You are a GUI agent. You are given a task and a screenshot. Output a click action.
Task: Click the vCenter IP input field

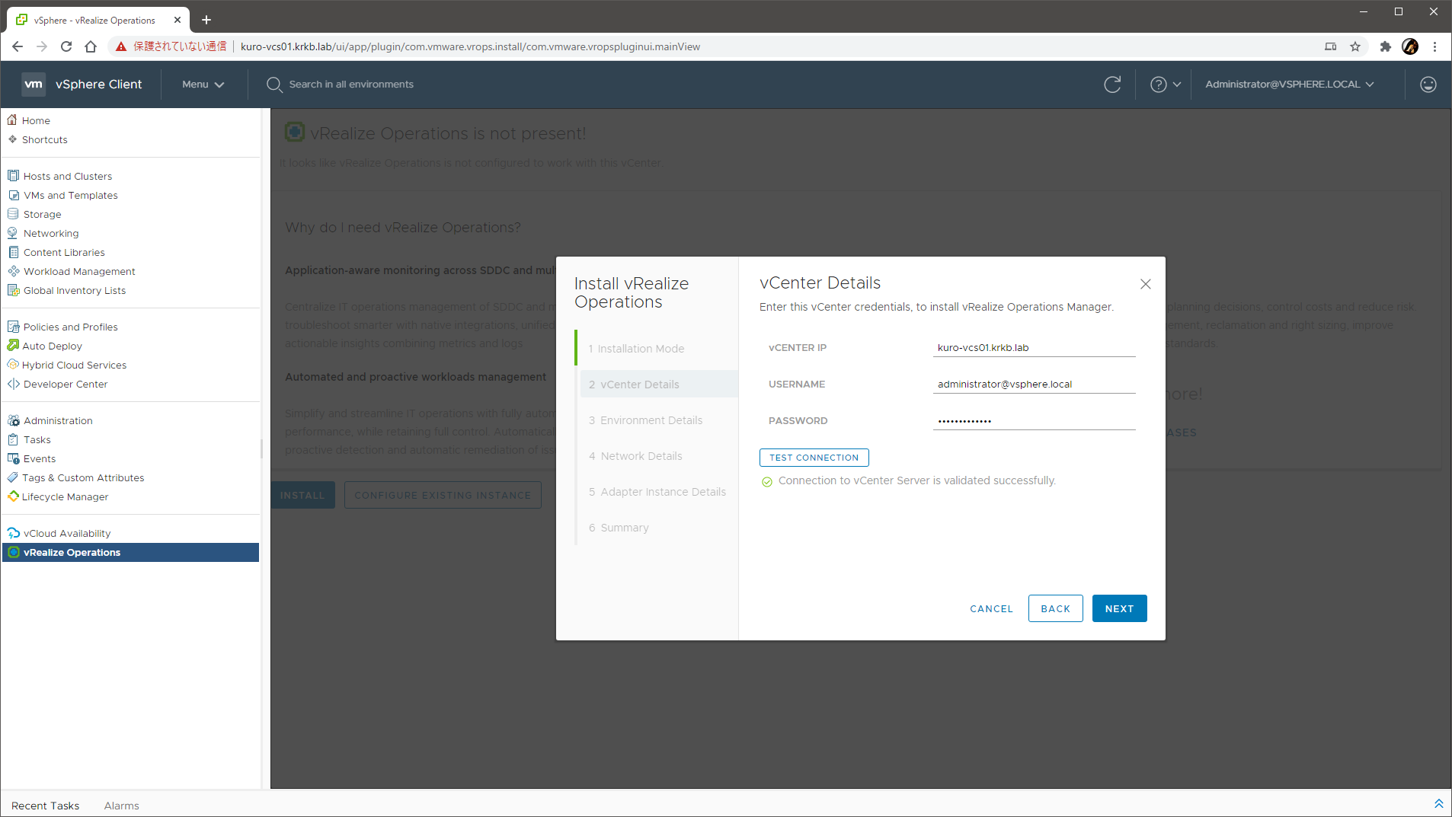pos(1034,348)
